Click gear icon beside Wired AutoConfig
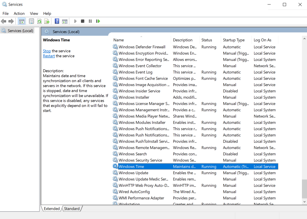 click(x=115, y=191)
